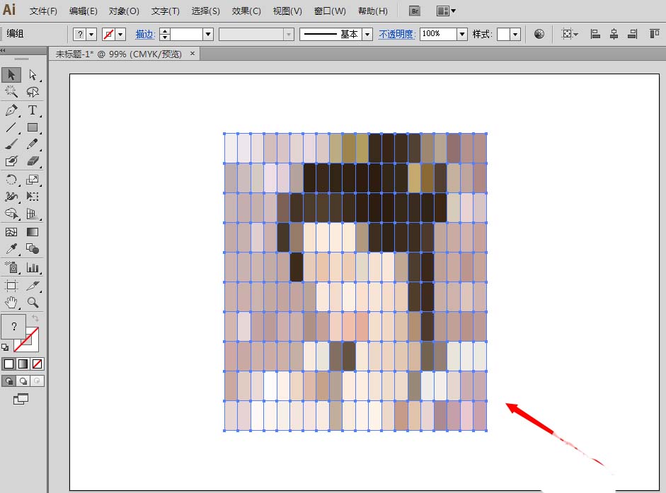Image resolution: width=666 pixels, height=493 pixels.
Task: Open the fill color dropdown arrow
Action: tap(91, 34)
